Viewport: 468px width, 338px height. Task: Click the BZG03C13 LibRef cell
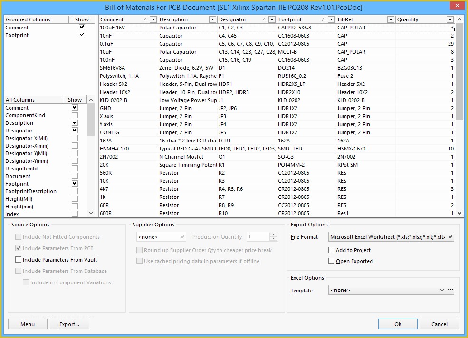coord(366,68)
